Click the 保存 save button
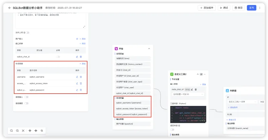 [239, 8]
